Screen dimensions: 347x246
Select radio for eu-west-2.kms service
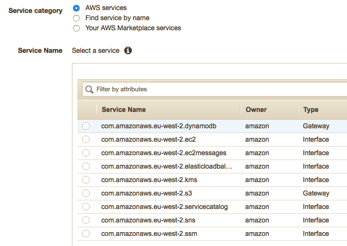pos(86,180)
